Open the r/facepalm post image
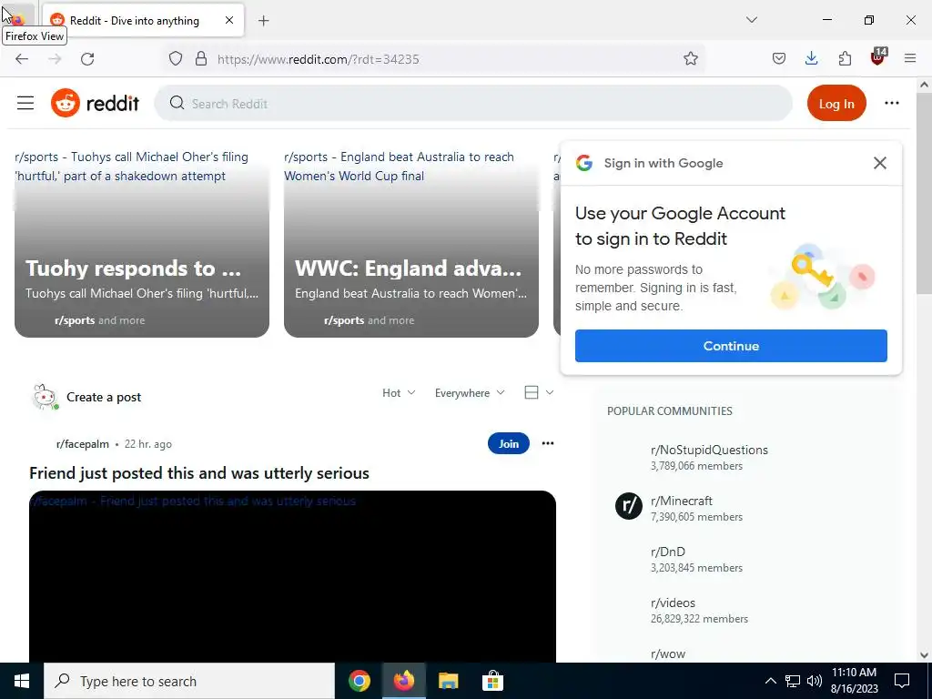Image resolution: width=932 pixels, height=699 pixels. pyautogui.click(x=292, y=576)
